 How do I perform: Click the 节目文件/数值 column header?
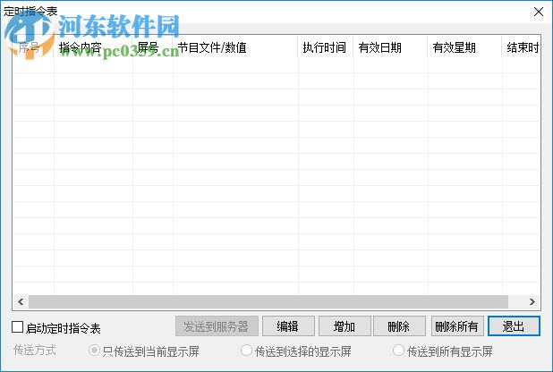click(x=235, y=47)
